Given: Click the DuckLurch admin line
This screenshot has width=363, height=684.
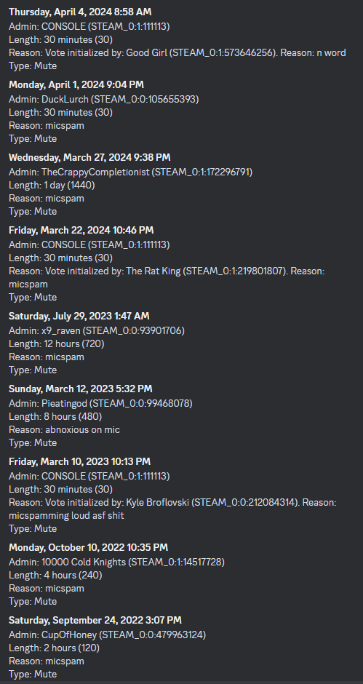Looking at the screenshot, I should (104, 99).
